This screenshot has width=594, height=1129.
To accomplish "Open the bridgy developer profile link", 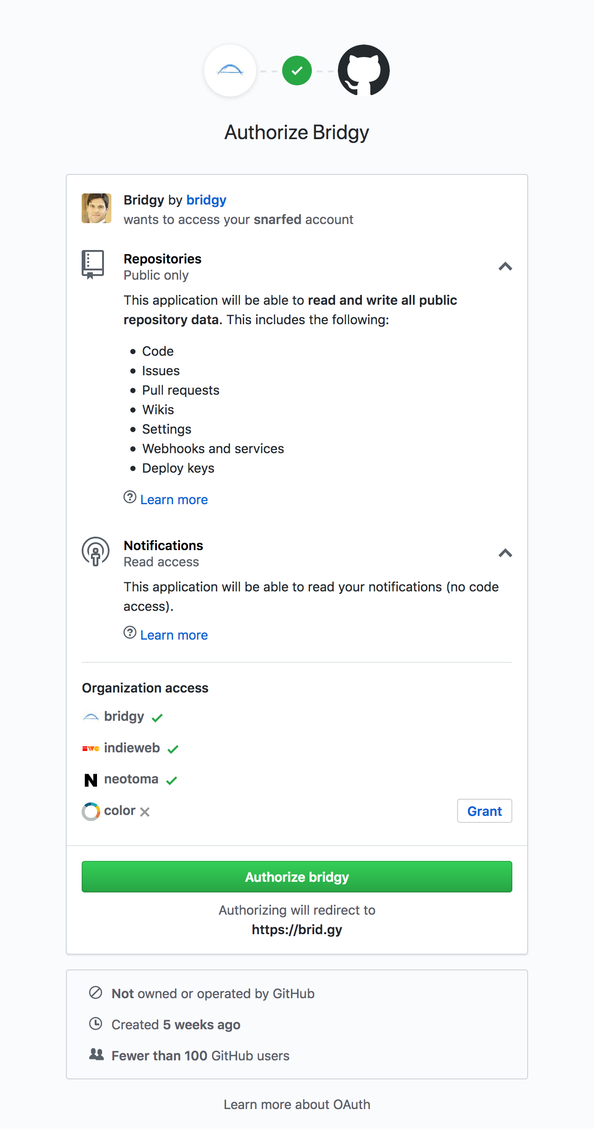I will (x=207, y=200).
